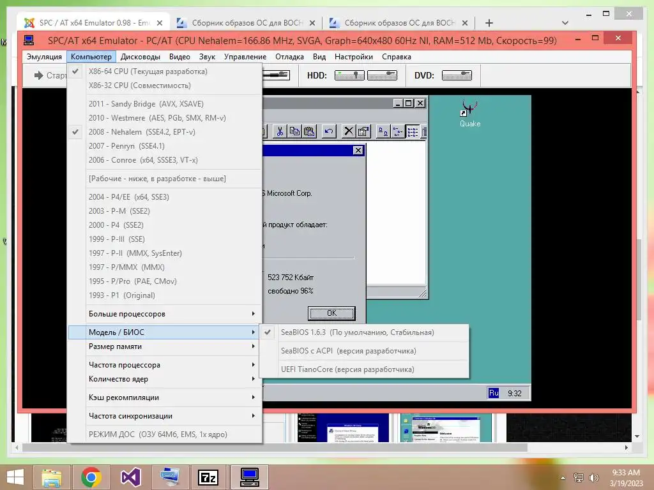Viewport: 654px width, 490px height.
Task: Click the emulator computer icon on taskbar
Action: [250, 477]
